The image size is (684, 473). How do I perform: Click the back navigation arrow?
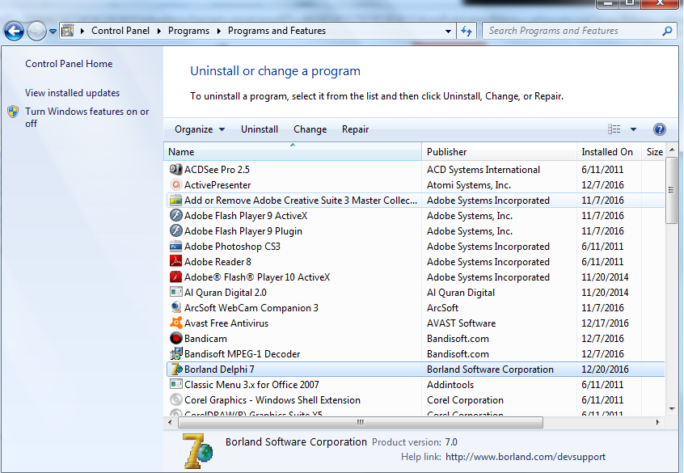pos(14,31)
